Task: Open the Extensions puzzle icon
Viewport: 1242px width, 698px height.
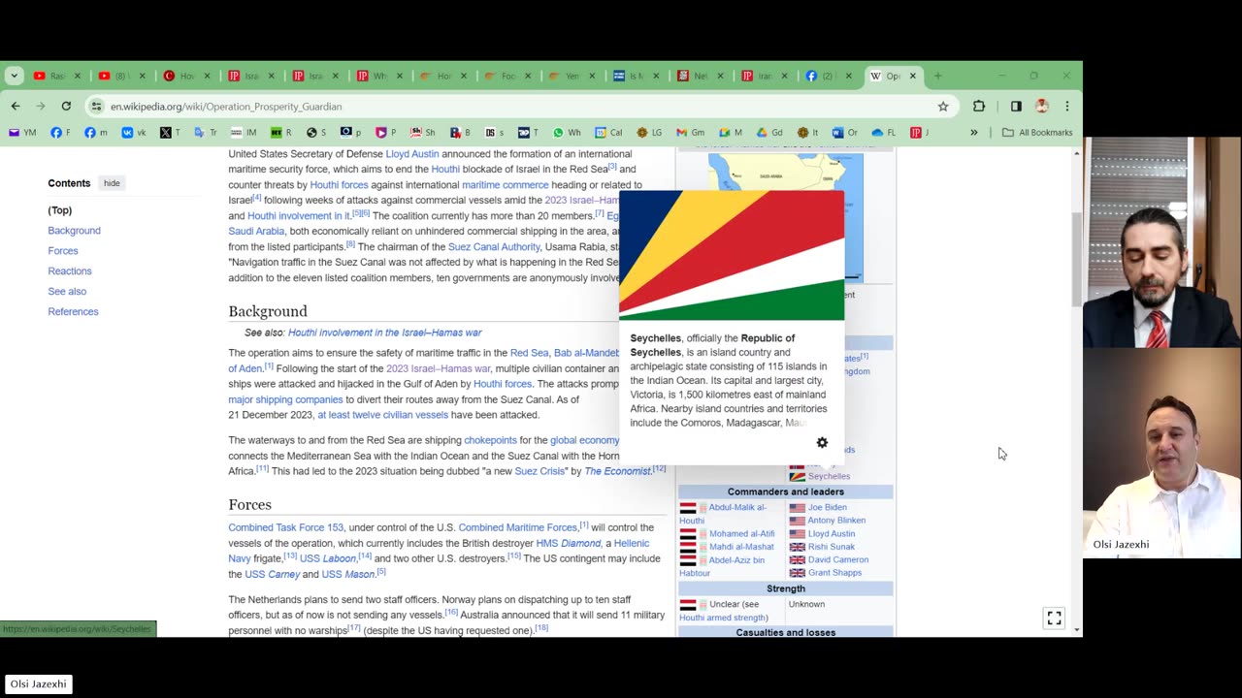Action: tap(979, 107)
